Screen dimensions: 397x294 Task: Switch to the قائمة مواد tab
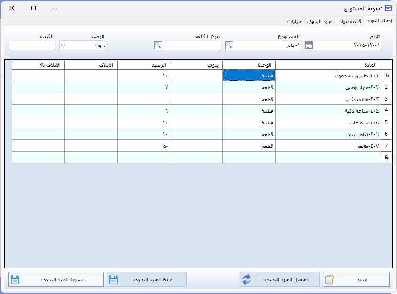350,21
